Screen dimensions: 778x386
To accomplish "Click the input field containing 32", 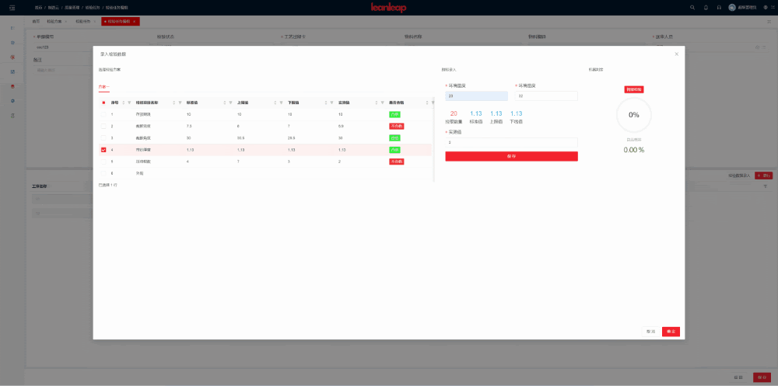I will [546, 96].
